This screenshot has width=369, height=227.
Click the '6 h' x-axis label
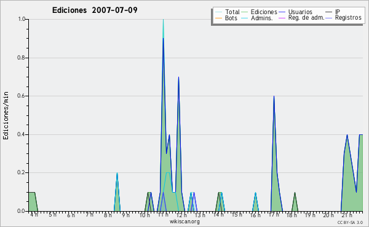point(71,215)
